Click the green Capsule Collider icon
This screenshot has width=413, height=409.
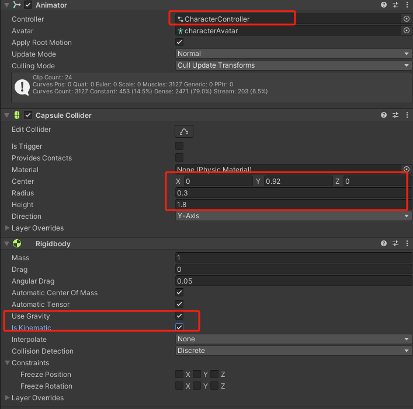point(17,115)
